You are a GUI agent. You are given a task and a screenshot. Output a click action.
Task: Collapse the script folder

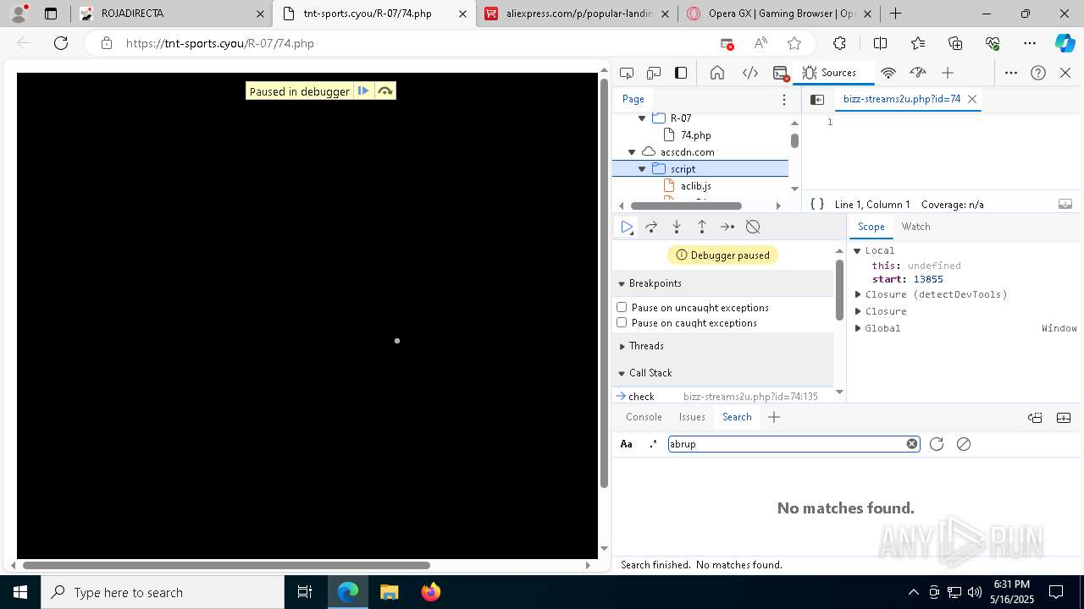click(642, 169)
